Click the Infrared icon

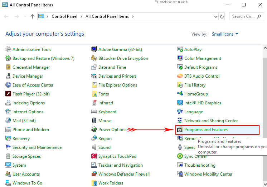[94, 103]
